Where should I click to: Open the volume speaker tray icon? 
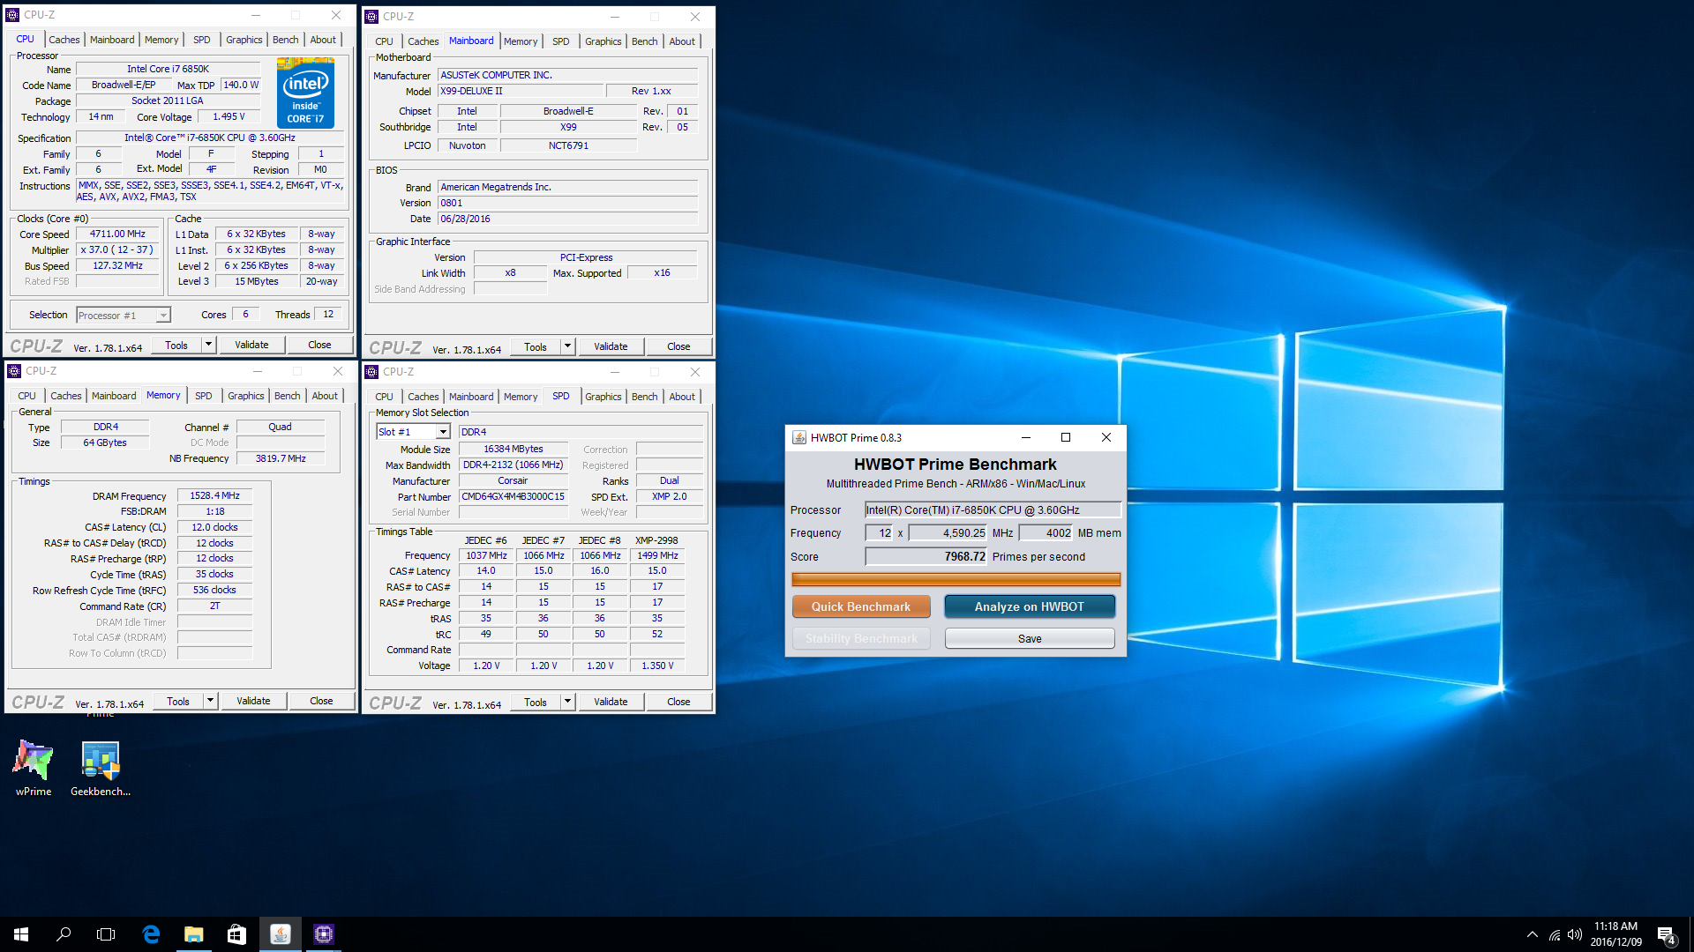[1575, 934]
